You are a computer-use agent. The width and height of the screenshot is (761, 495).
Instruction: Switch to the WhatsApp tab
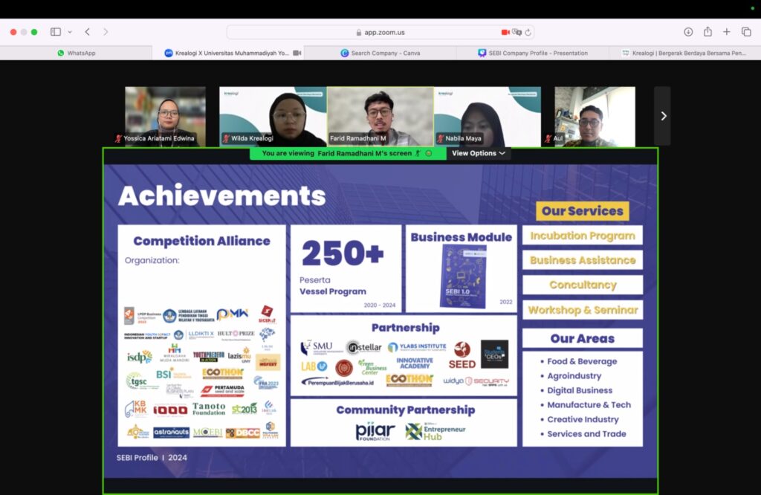[x=77, y=53]
